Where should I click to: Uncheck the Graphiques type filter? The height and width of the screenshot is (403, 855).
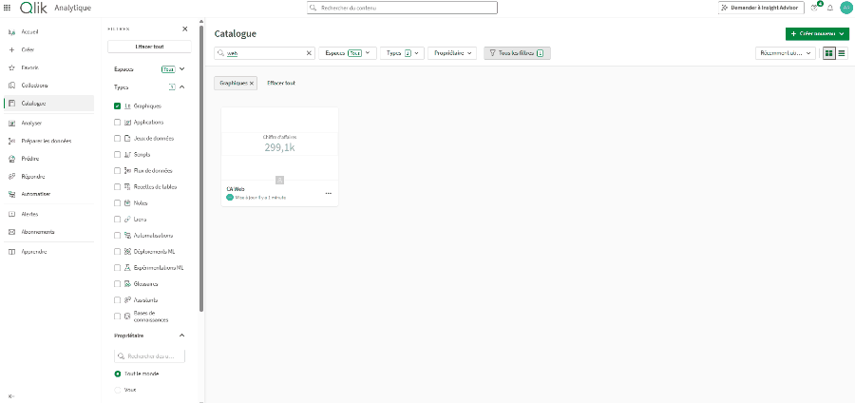point(117,106)
